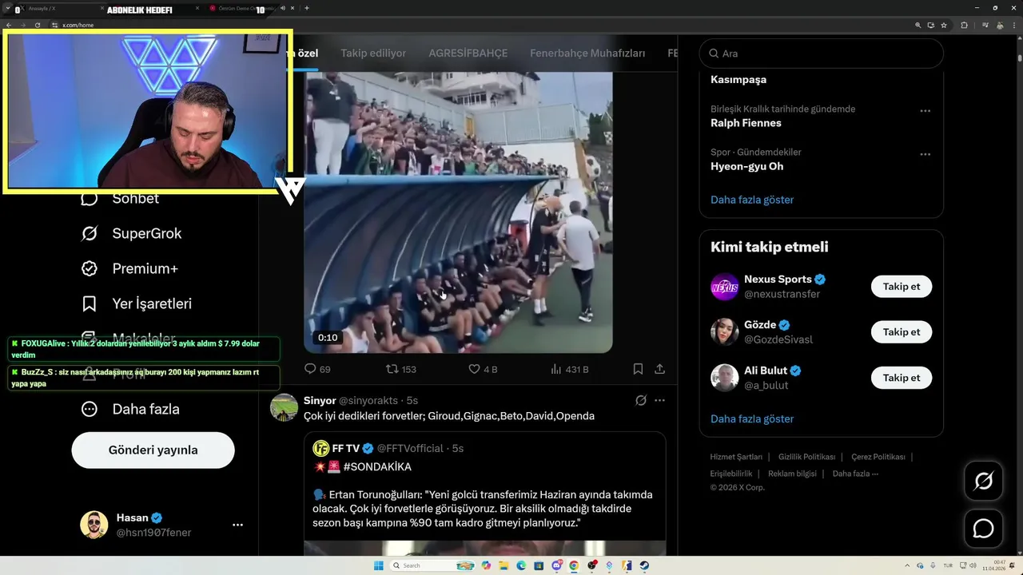The width and height of the screenshot is (1023, 575).
Task: Open the Daha fazla circle icon
Action: (90, 409)
